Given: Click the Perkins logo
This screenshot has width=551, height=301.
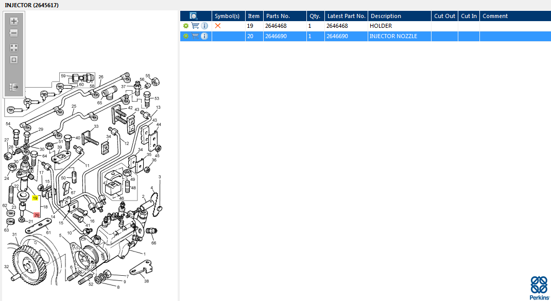Looking at the screenshot, I should 539,288.
